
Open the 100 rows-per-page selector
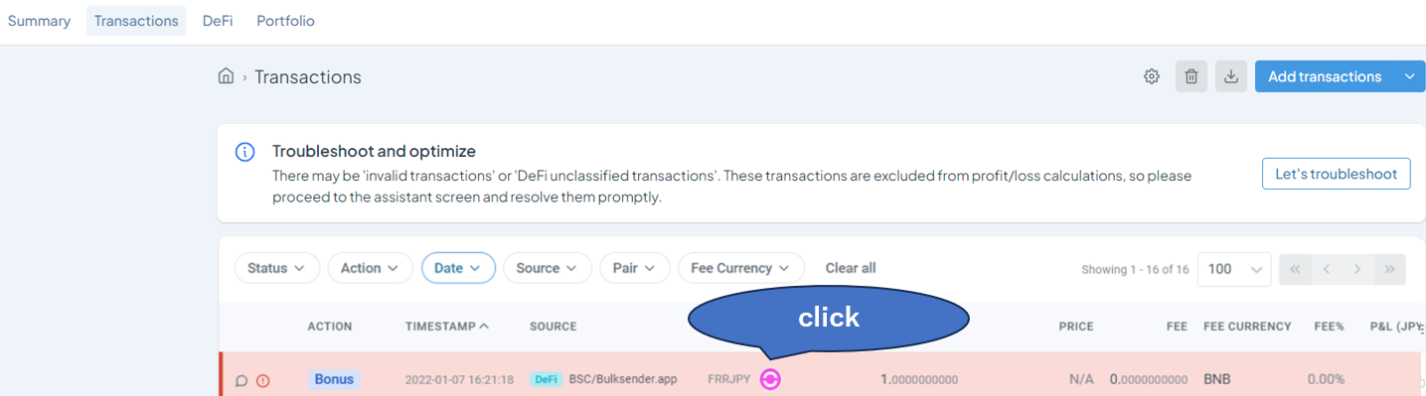tap(1234, 269)
